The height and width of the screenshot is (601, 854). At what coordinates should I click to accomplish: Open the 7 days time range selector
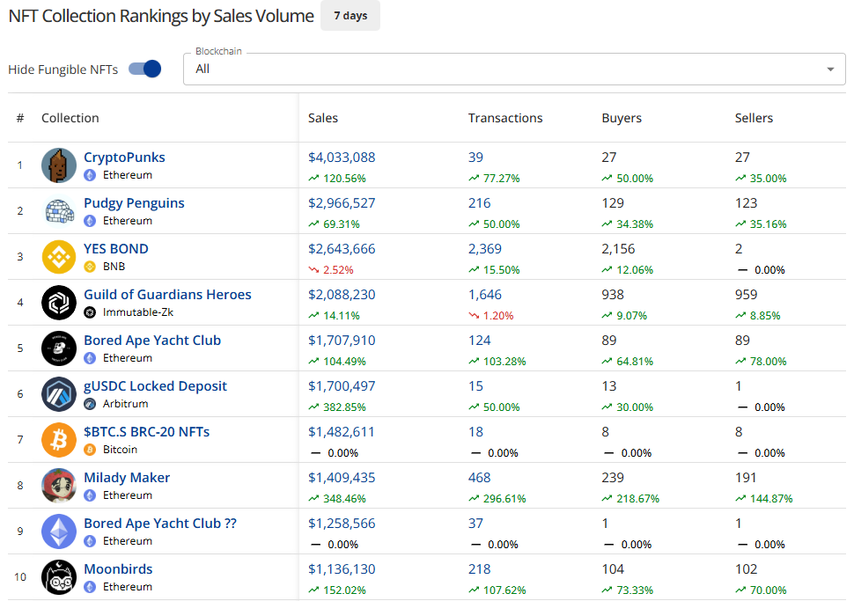pos(350,16)
